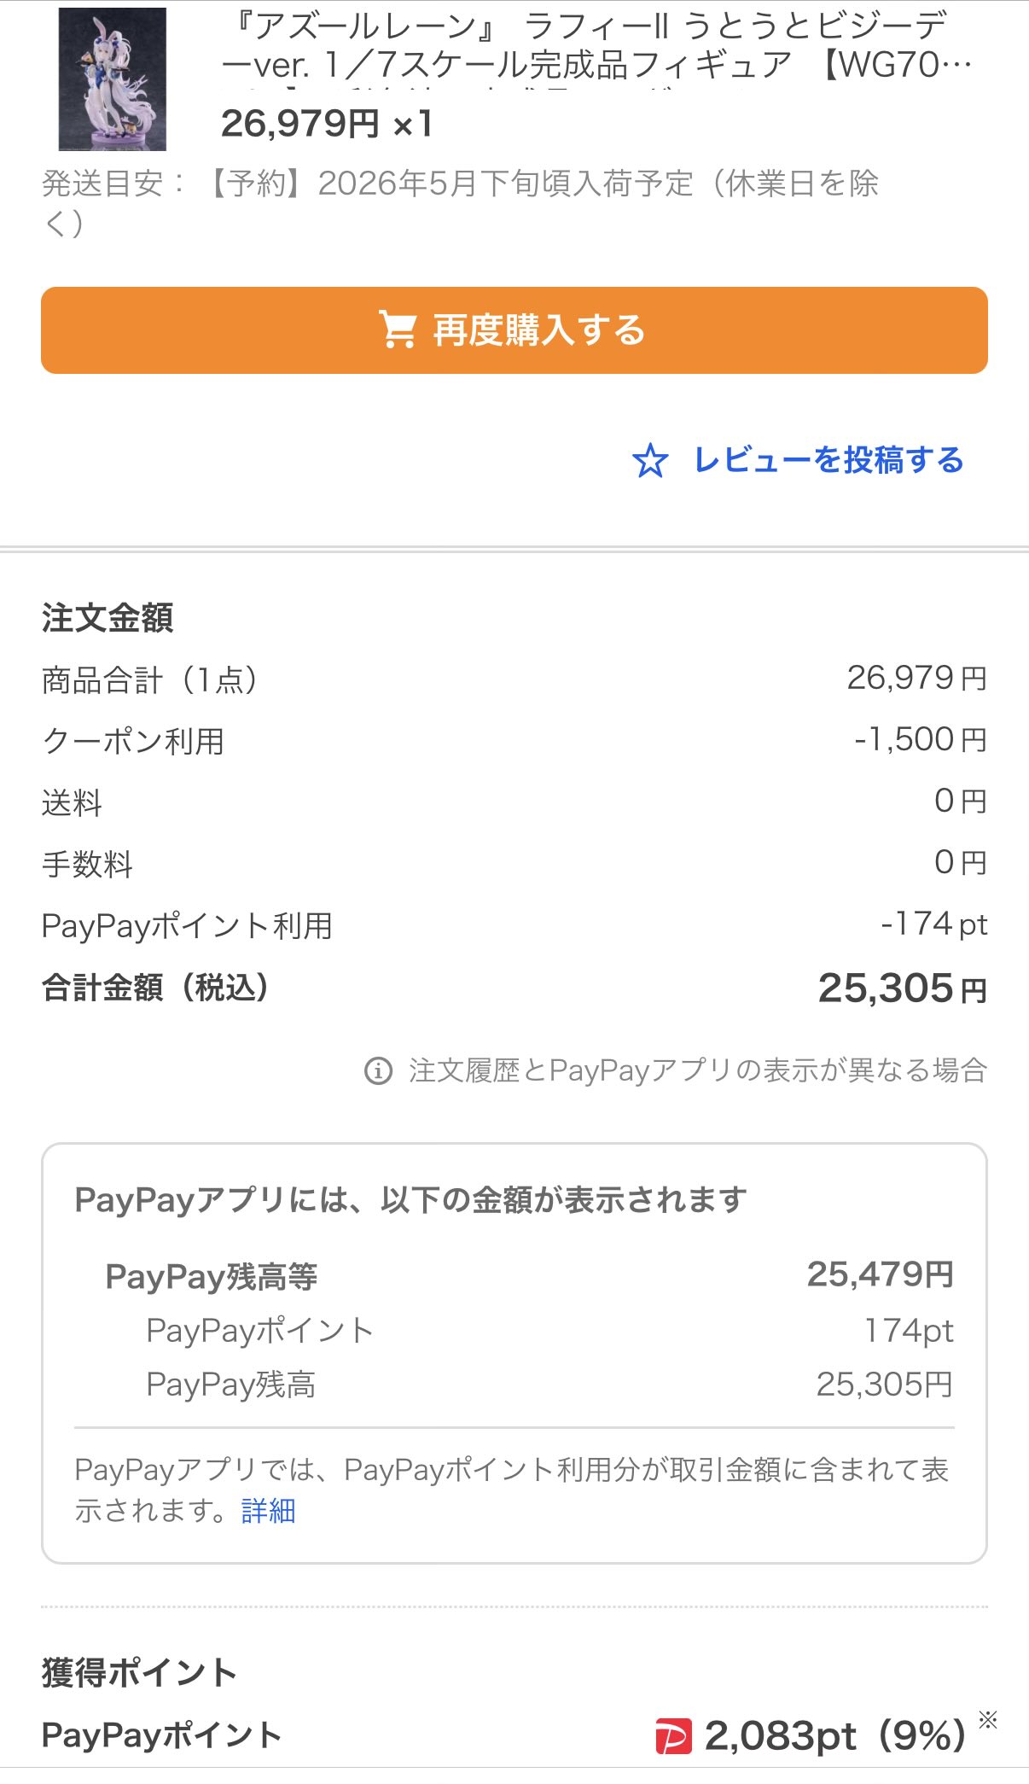The image size is (1029, 1784).
Task: Click the 注文金額 section heading
Action: (108, 618)
